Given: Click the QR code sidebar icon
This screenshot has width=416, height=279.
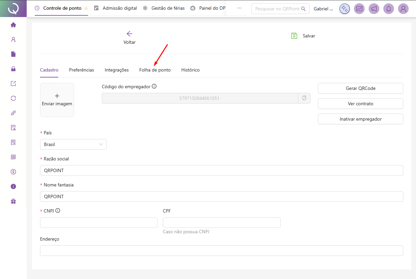Looking at the screenshot, I should click(x=13, y=157).
